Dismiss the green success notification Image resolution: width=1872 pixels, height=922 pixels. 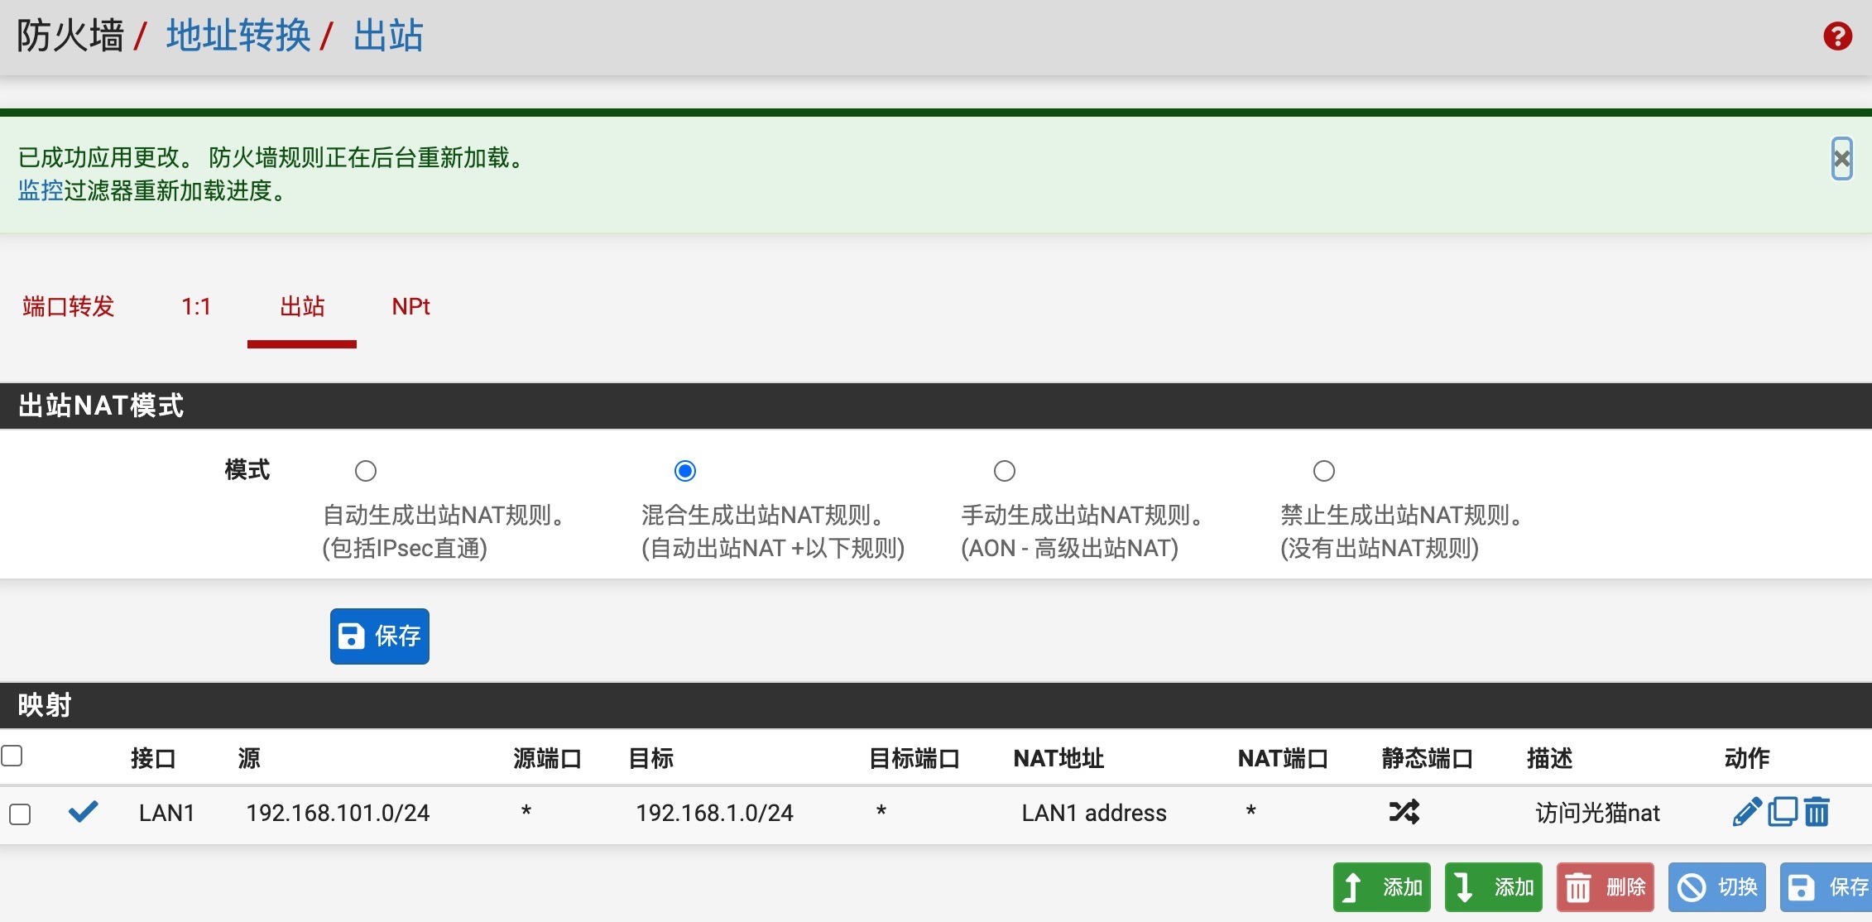pyautogui.click(x=1841, y=158)
